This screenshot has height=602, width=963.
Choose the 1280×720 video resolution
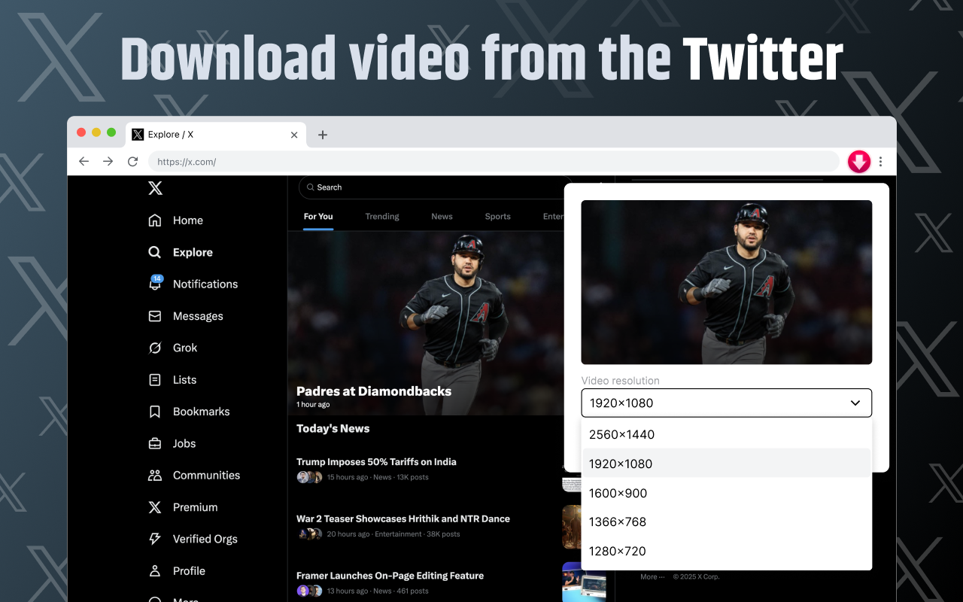tap(617, 551)
